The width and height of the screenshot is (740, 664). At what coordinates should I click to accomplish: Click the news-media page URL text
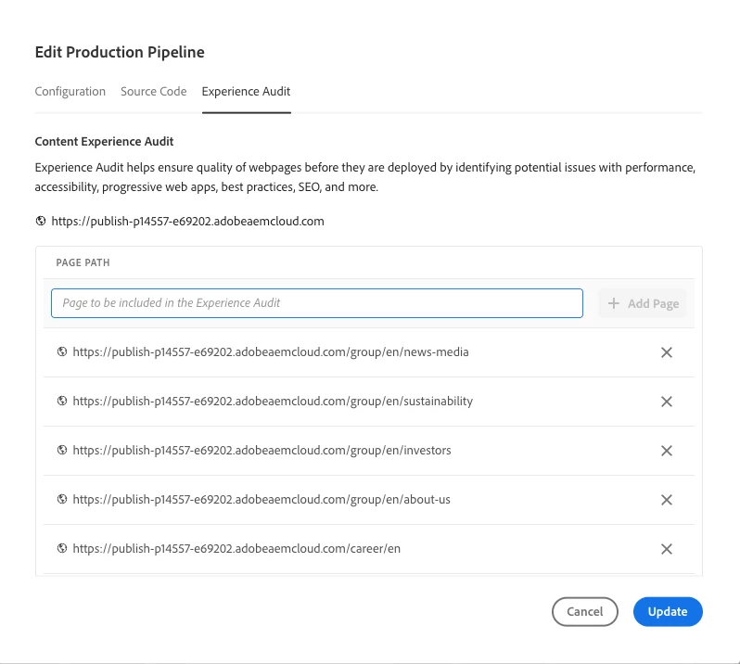coord(271,352)
